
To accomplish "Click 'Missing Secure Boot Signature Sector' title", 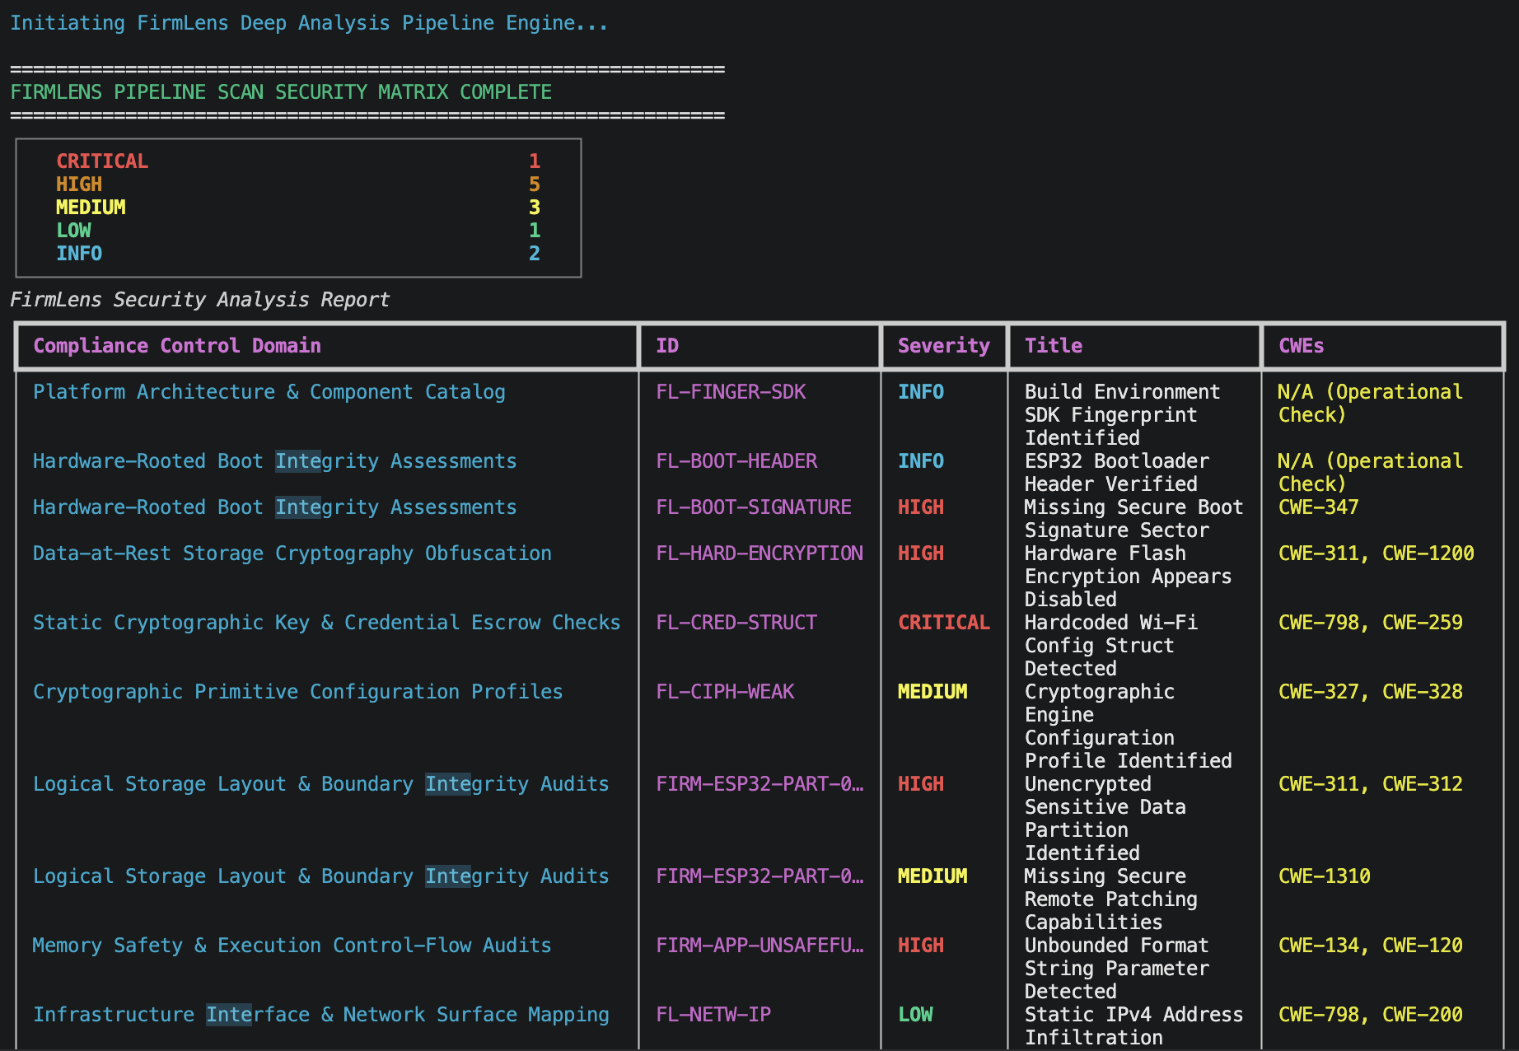I will point(1134,519).
